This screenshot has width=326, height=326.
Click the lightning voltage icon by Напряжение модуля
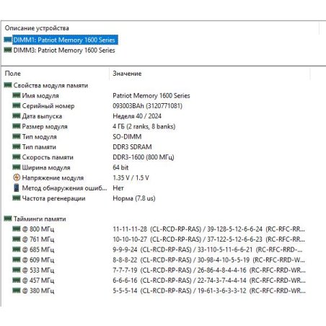17,177
